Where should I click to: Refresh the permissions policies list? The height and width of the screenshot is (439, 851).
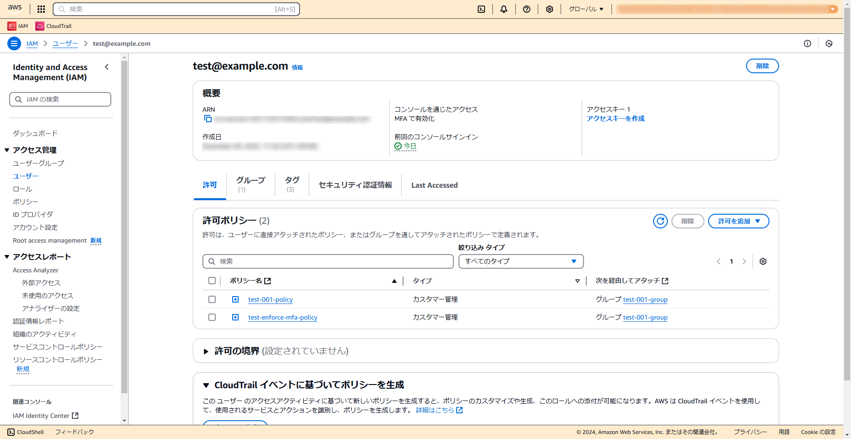click(x=660, y=221)
